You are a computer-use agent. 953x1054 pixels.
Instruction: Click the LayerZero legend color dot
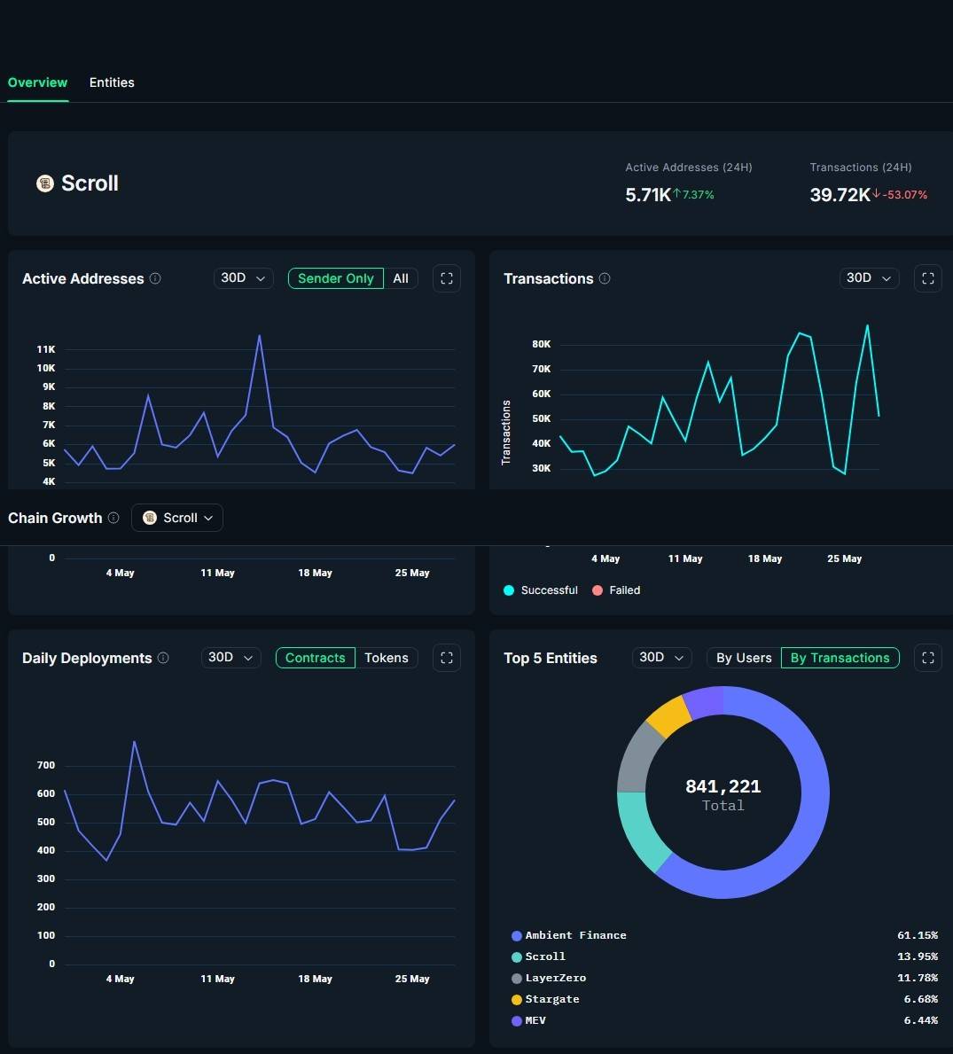(x=517, y=979)
